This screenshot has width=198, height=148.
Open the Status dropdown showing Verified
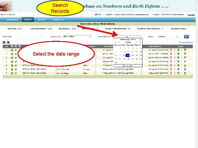(167, 37)
